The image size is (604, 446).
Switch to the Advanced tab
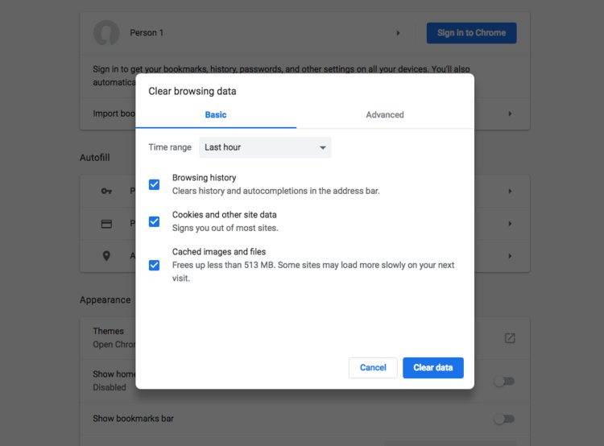[385, 115]
